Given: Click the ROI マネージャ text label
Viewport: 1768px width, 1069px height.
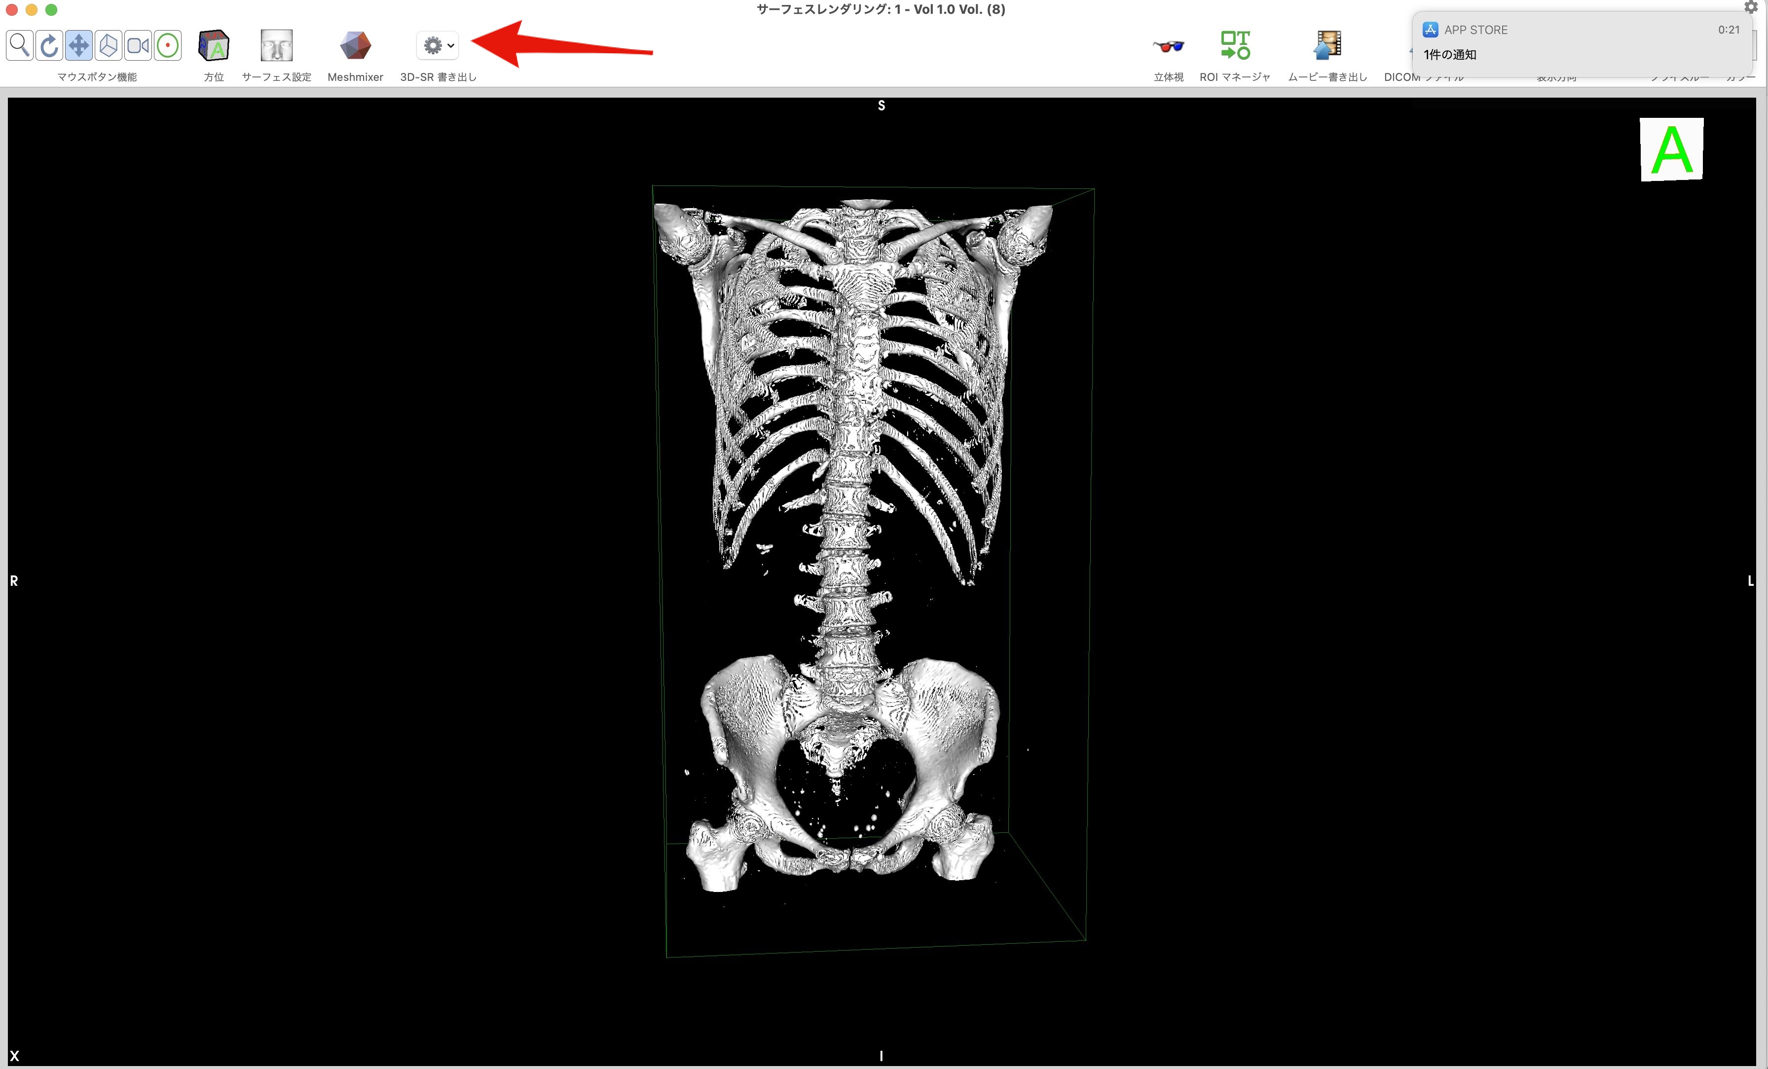Looking at the screenshot, I should click(1235, 77).
